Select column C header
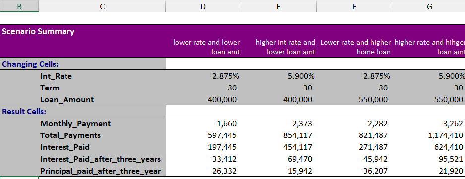This screenshot has height=179, width=465. pyautogui.click(x=102, y=6)
